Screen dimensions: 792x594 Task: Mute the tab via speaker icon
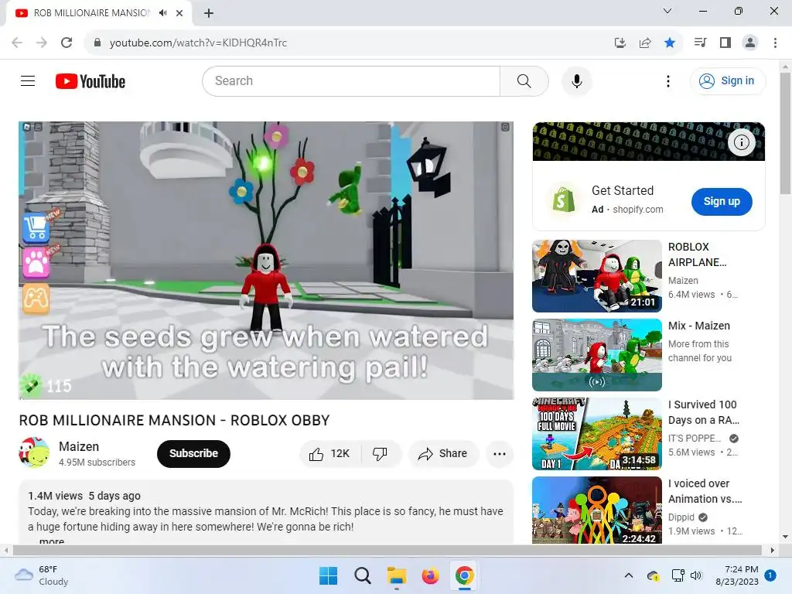[162, 13]
